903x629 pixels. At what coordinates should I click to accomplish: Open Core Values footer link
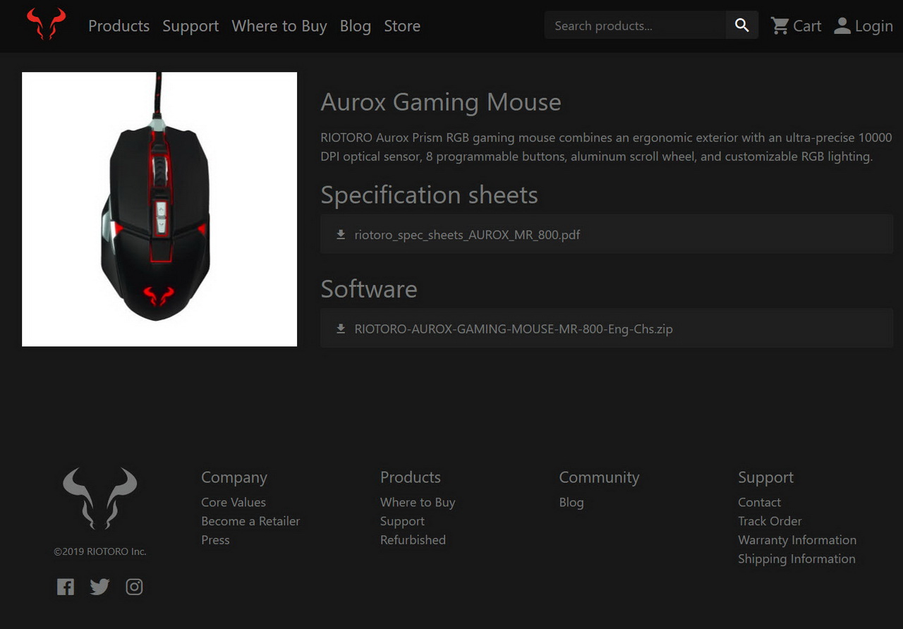pos(234,502)
